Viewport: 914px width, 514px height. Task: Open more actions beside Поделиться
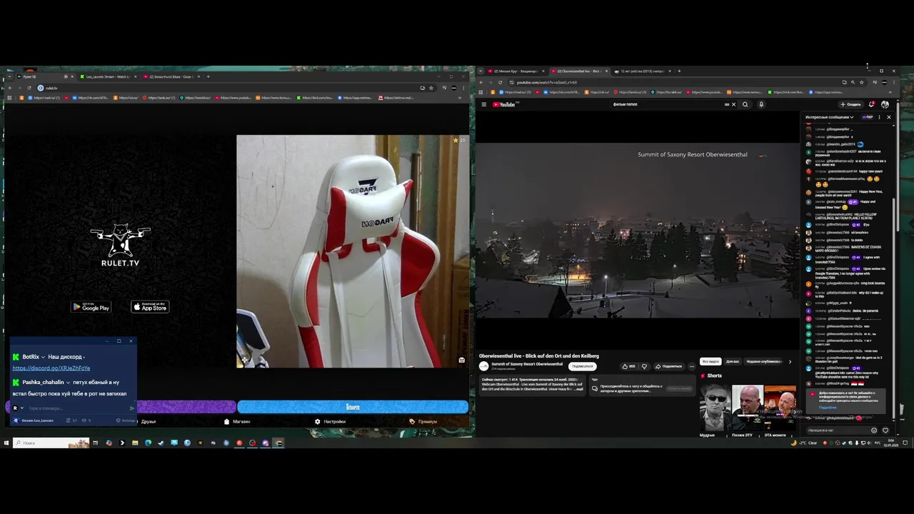(x=692, y=366)
